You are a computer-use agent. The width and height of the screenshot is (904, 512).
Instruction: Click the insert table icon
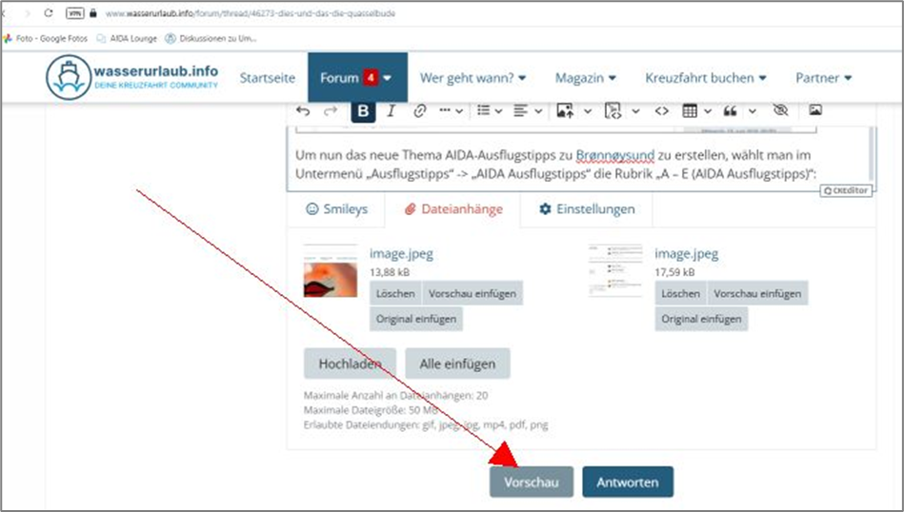coord(691,110)
